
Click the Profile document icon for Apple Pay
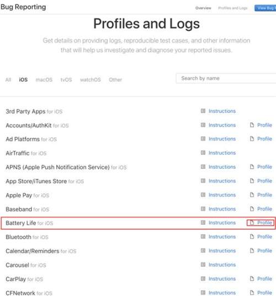tap(252, 195)
